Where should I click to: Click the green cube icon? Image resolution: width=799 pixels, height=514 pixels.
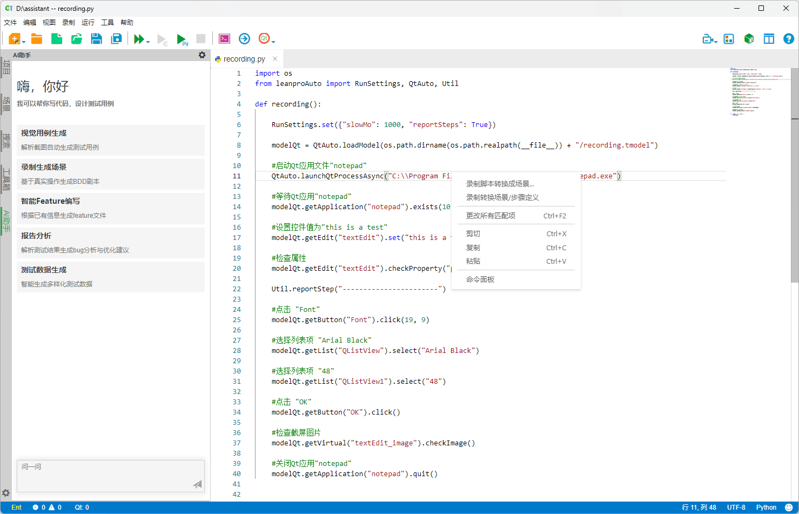coord(749,39)
